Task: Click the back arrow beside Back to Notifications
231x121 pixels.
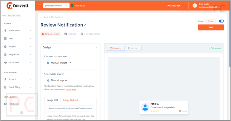Action: coord(42,17)
